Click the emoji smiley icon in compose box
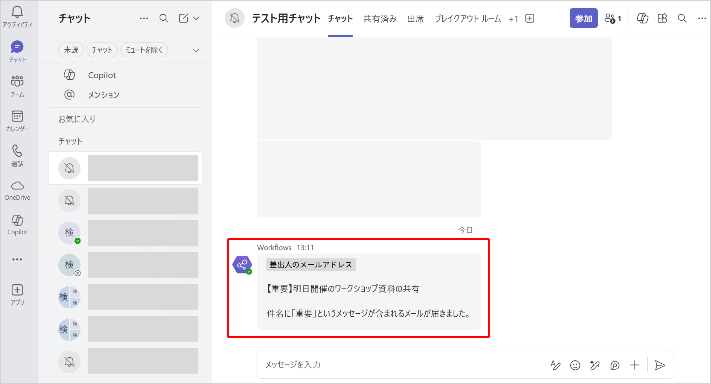The image size is (711, 384). coord(575,365)
